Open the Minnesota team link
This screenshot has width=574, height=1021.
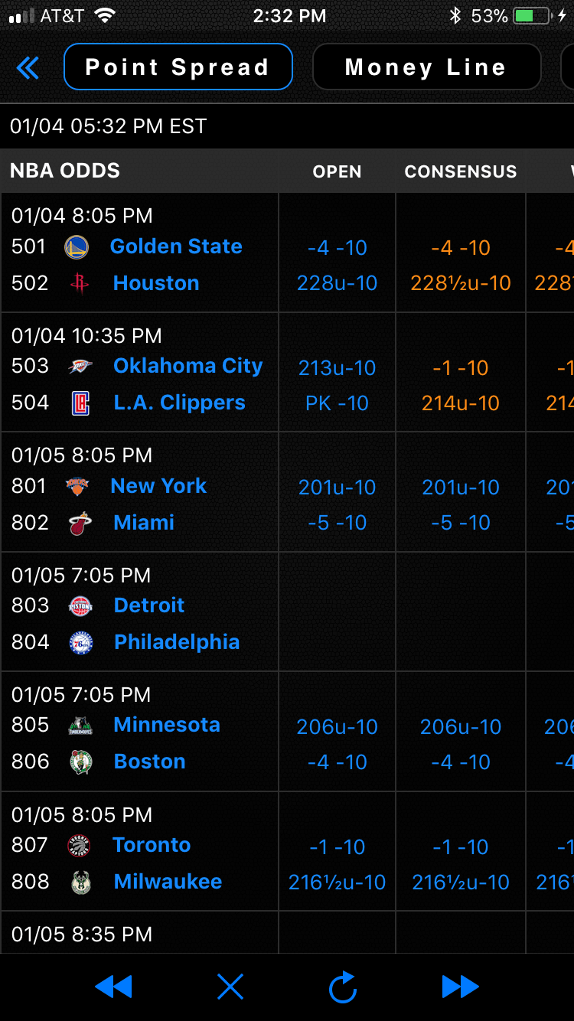pyautogui.click(x=166, y=725)
